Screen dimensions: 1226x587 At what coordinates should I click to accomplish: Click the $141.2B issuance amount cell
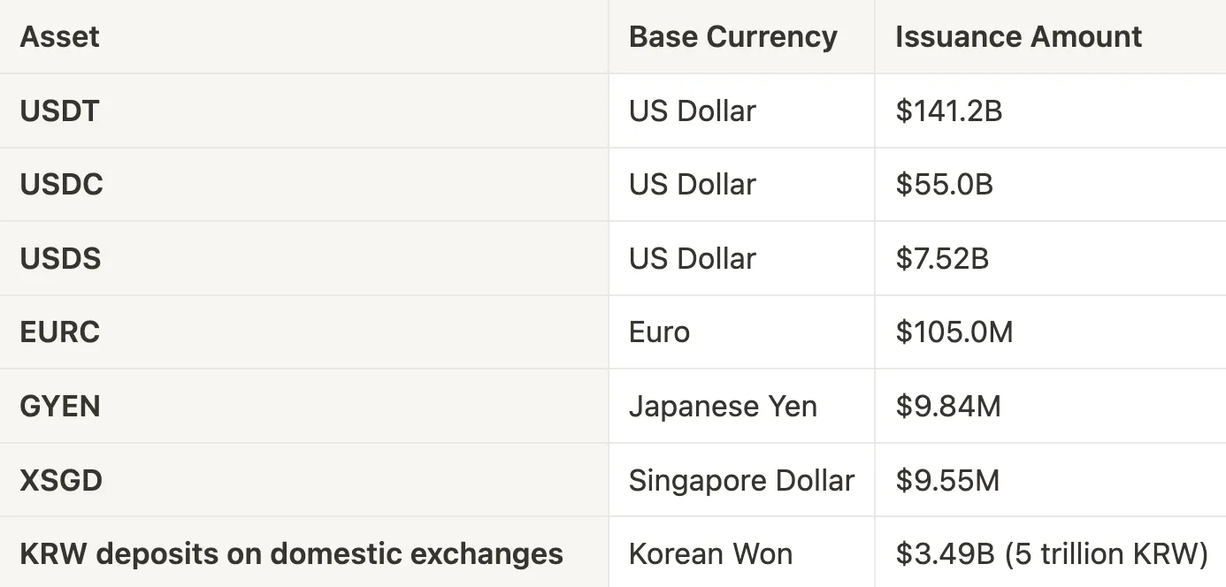pos(1050,111)
